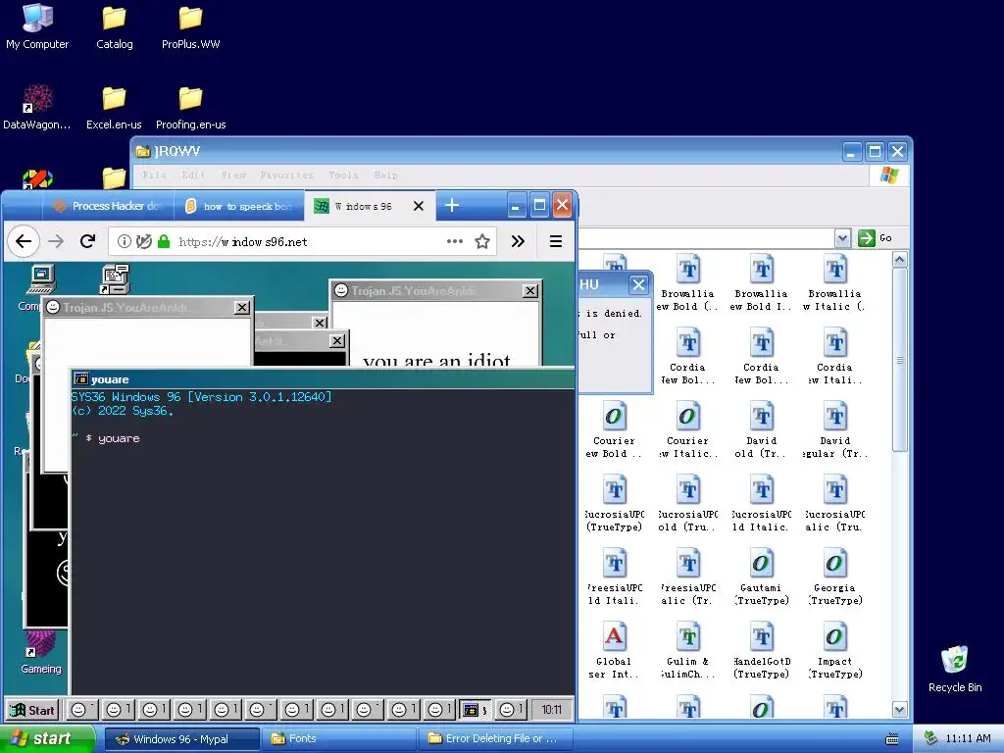The height and width of the screenshot is (753, 1004).
Task: Open the ProPlus.WW folder
Action: [x=190, y=26]
